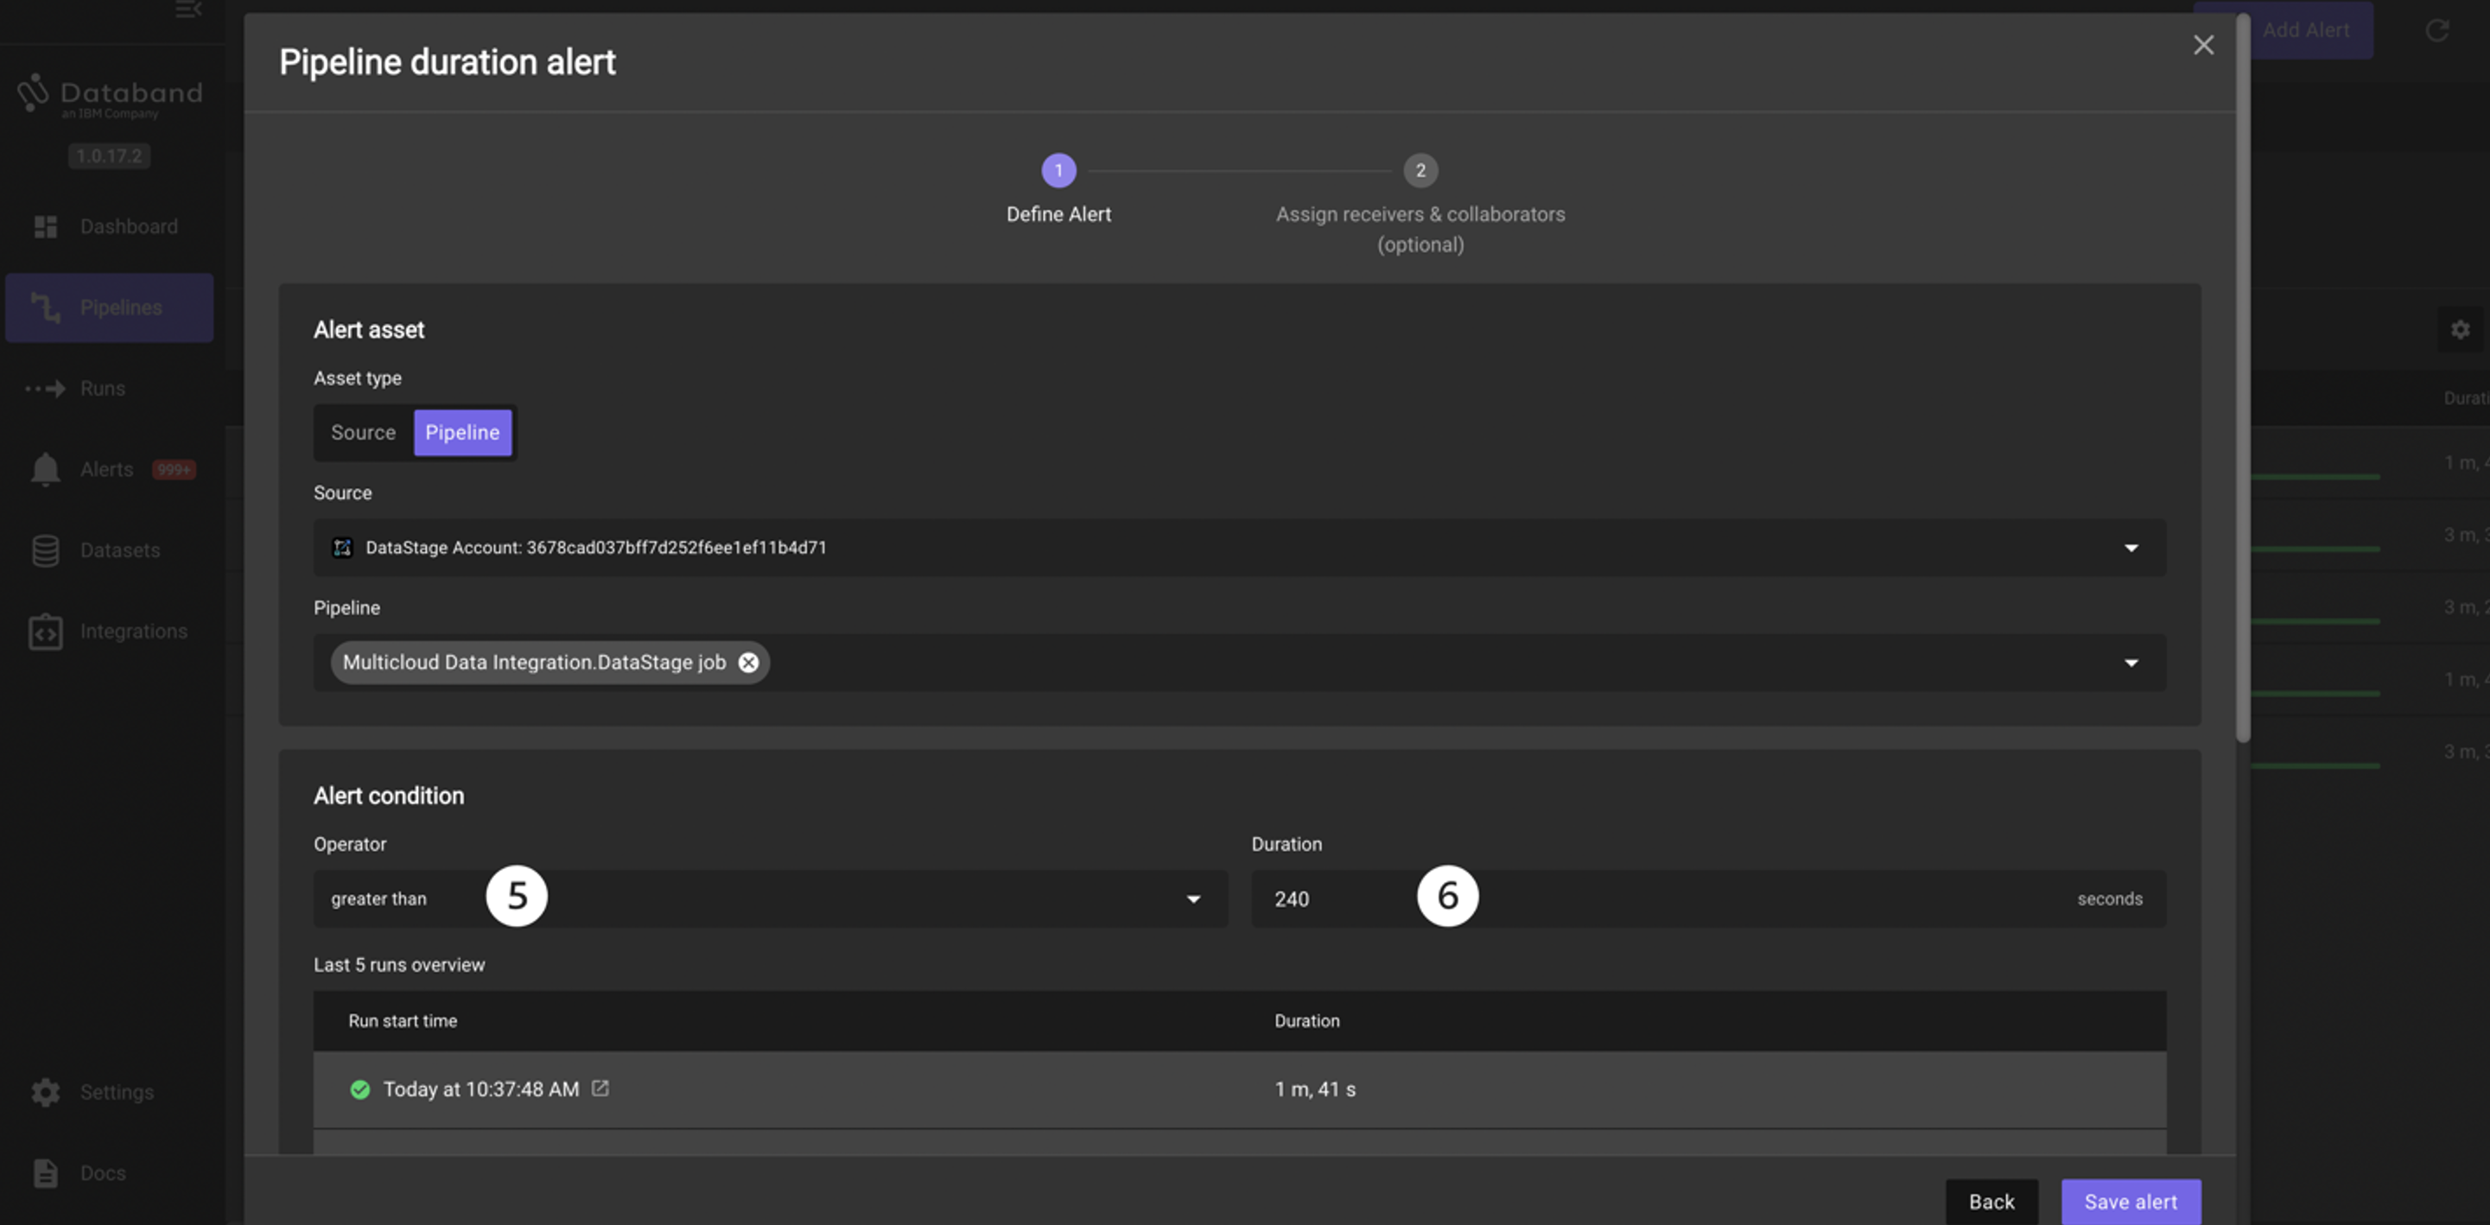Expand the Source DataStage Account dropdown
This screenshot has width=2490, height=1225.
(2131, 549)
